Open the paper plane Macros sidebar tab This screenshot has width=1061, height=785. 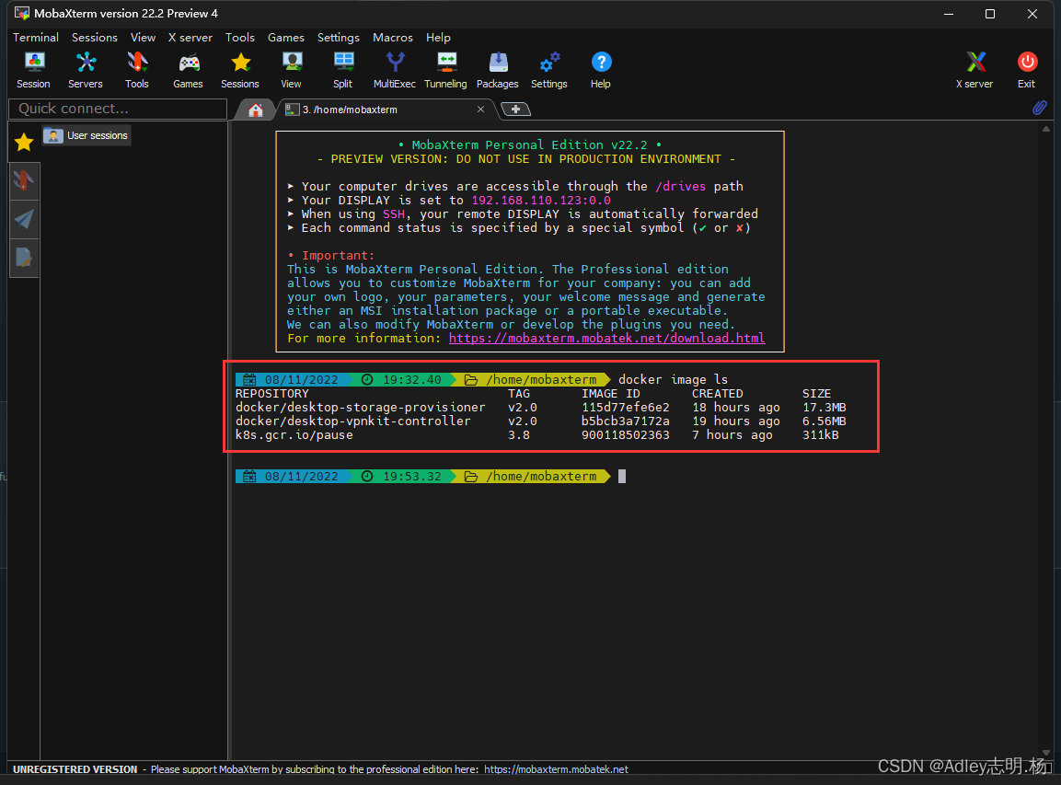click(24, 219)
